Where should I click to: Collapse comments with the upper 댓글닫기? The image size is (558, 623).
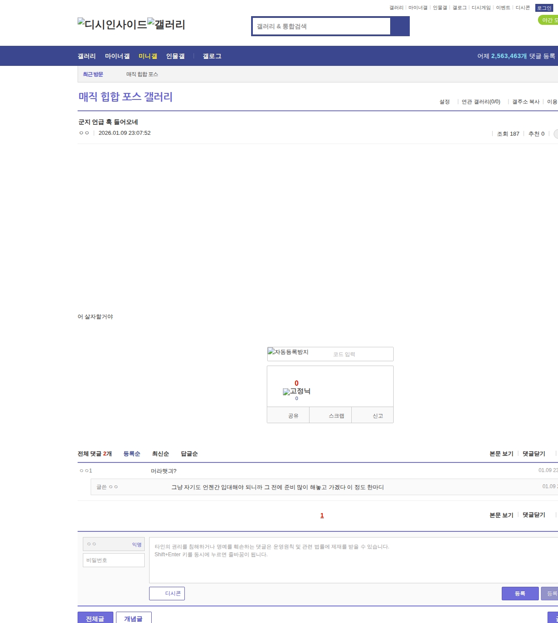pos(534,454)
